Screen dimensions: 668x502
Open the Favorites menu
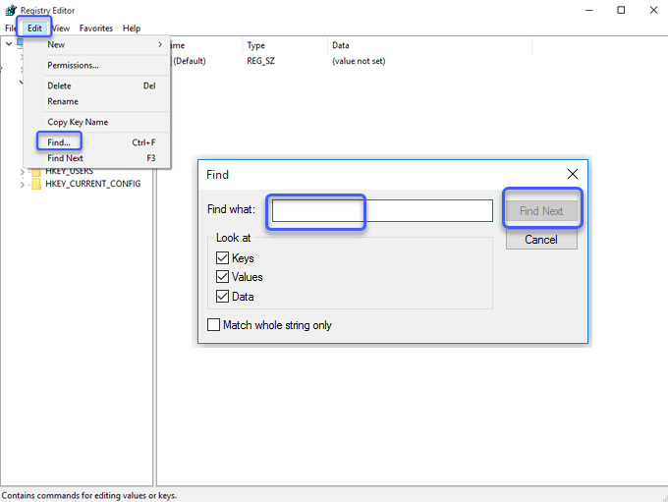click(96, 28)
